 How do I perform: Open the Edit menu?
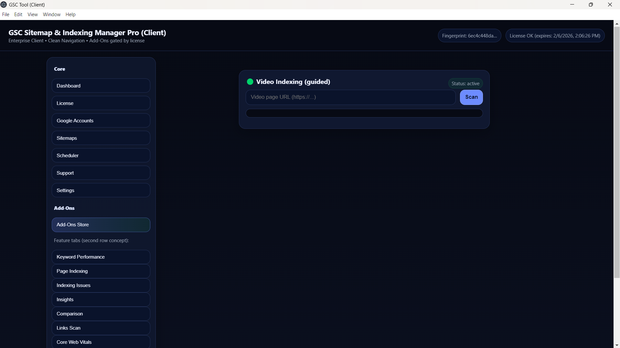(x=18, y=15)
